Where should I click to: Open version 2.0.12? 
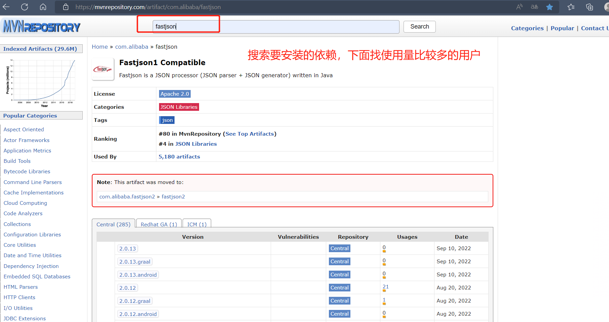pos(127,288)
